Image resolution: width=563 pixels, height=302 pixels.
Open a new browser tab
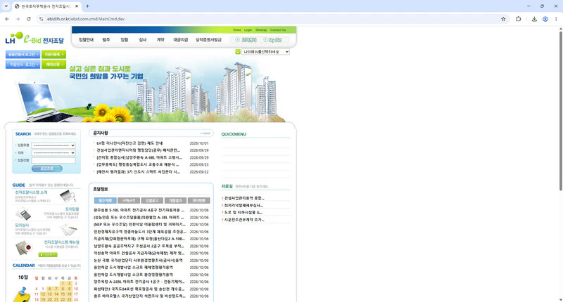[x=87, y=6]
